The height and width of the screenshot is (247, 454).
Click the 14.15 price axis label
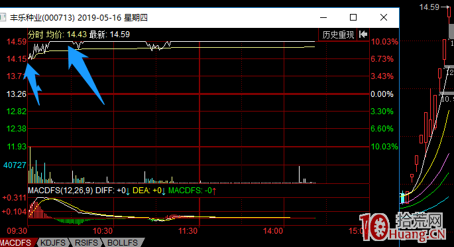pos(17,59)
